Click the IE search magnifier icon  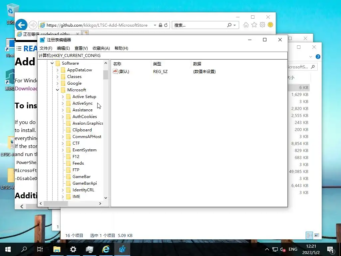click(x=229, y=25)
